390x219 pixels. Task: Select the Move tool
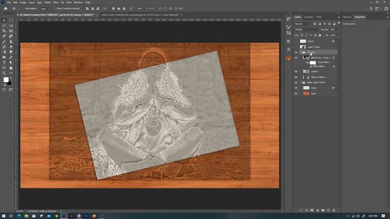[x=4, y=20]
